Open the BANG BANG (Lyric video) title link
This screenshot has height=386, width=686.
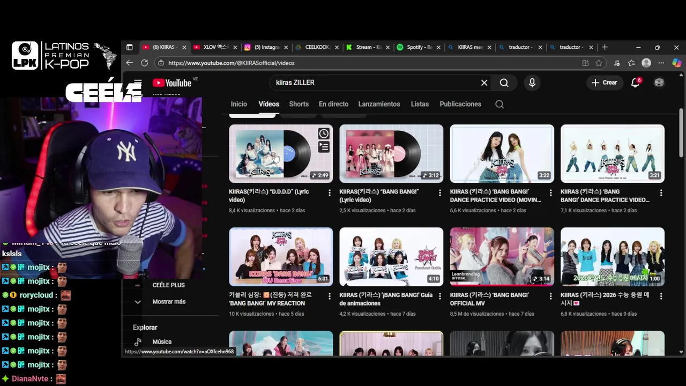click(379, 196)
